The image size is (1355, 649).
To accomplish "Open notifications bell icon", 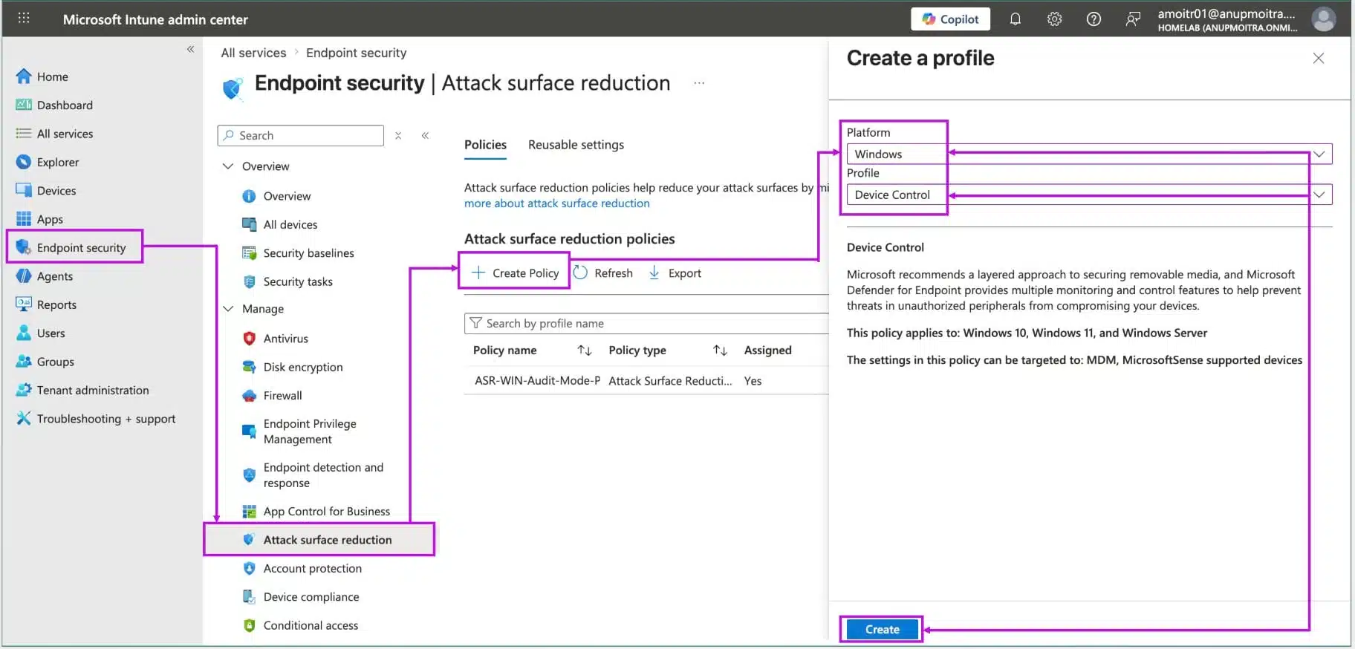I will pos(1015,19).
